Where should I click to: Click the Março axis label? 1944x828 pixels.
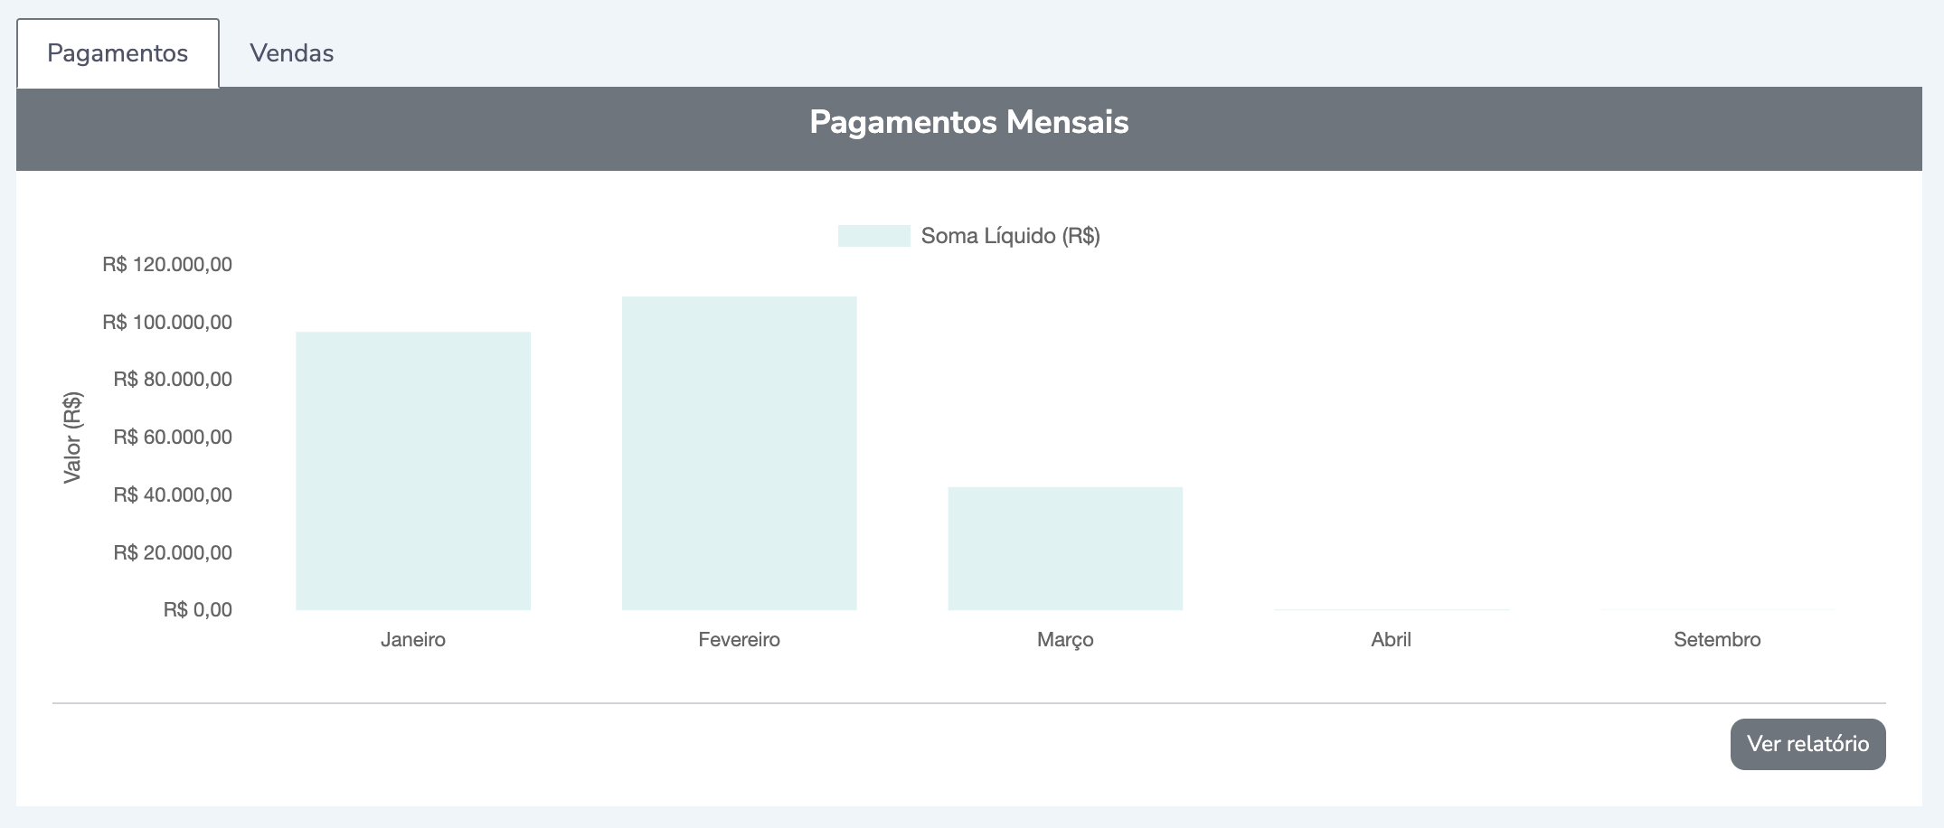click(1065, 640)
